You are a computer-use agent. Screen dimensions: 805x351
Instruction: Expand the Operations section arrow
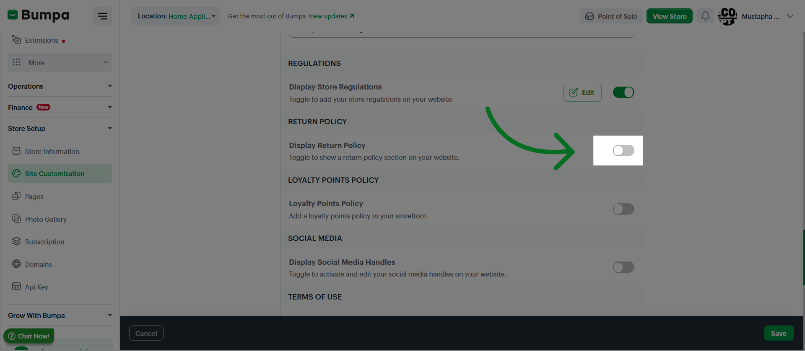(110, 86)
